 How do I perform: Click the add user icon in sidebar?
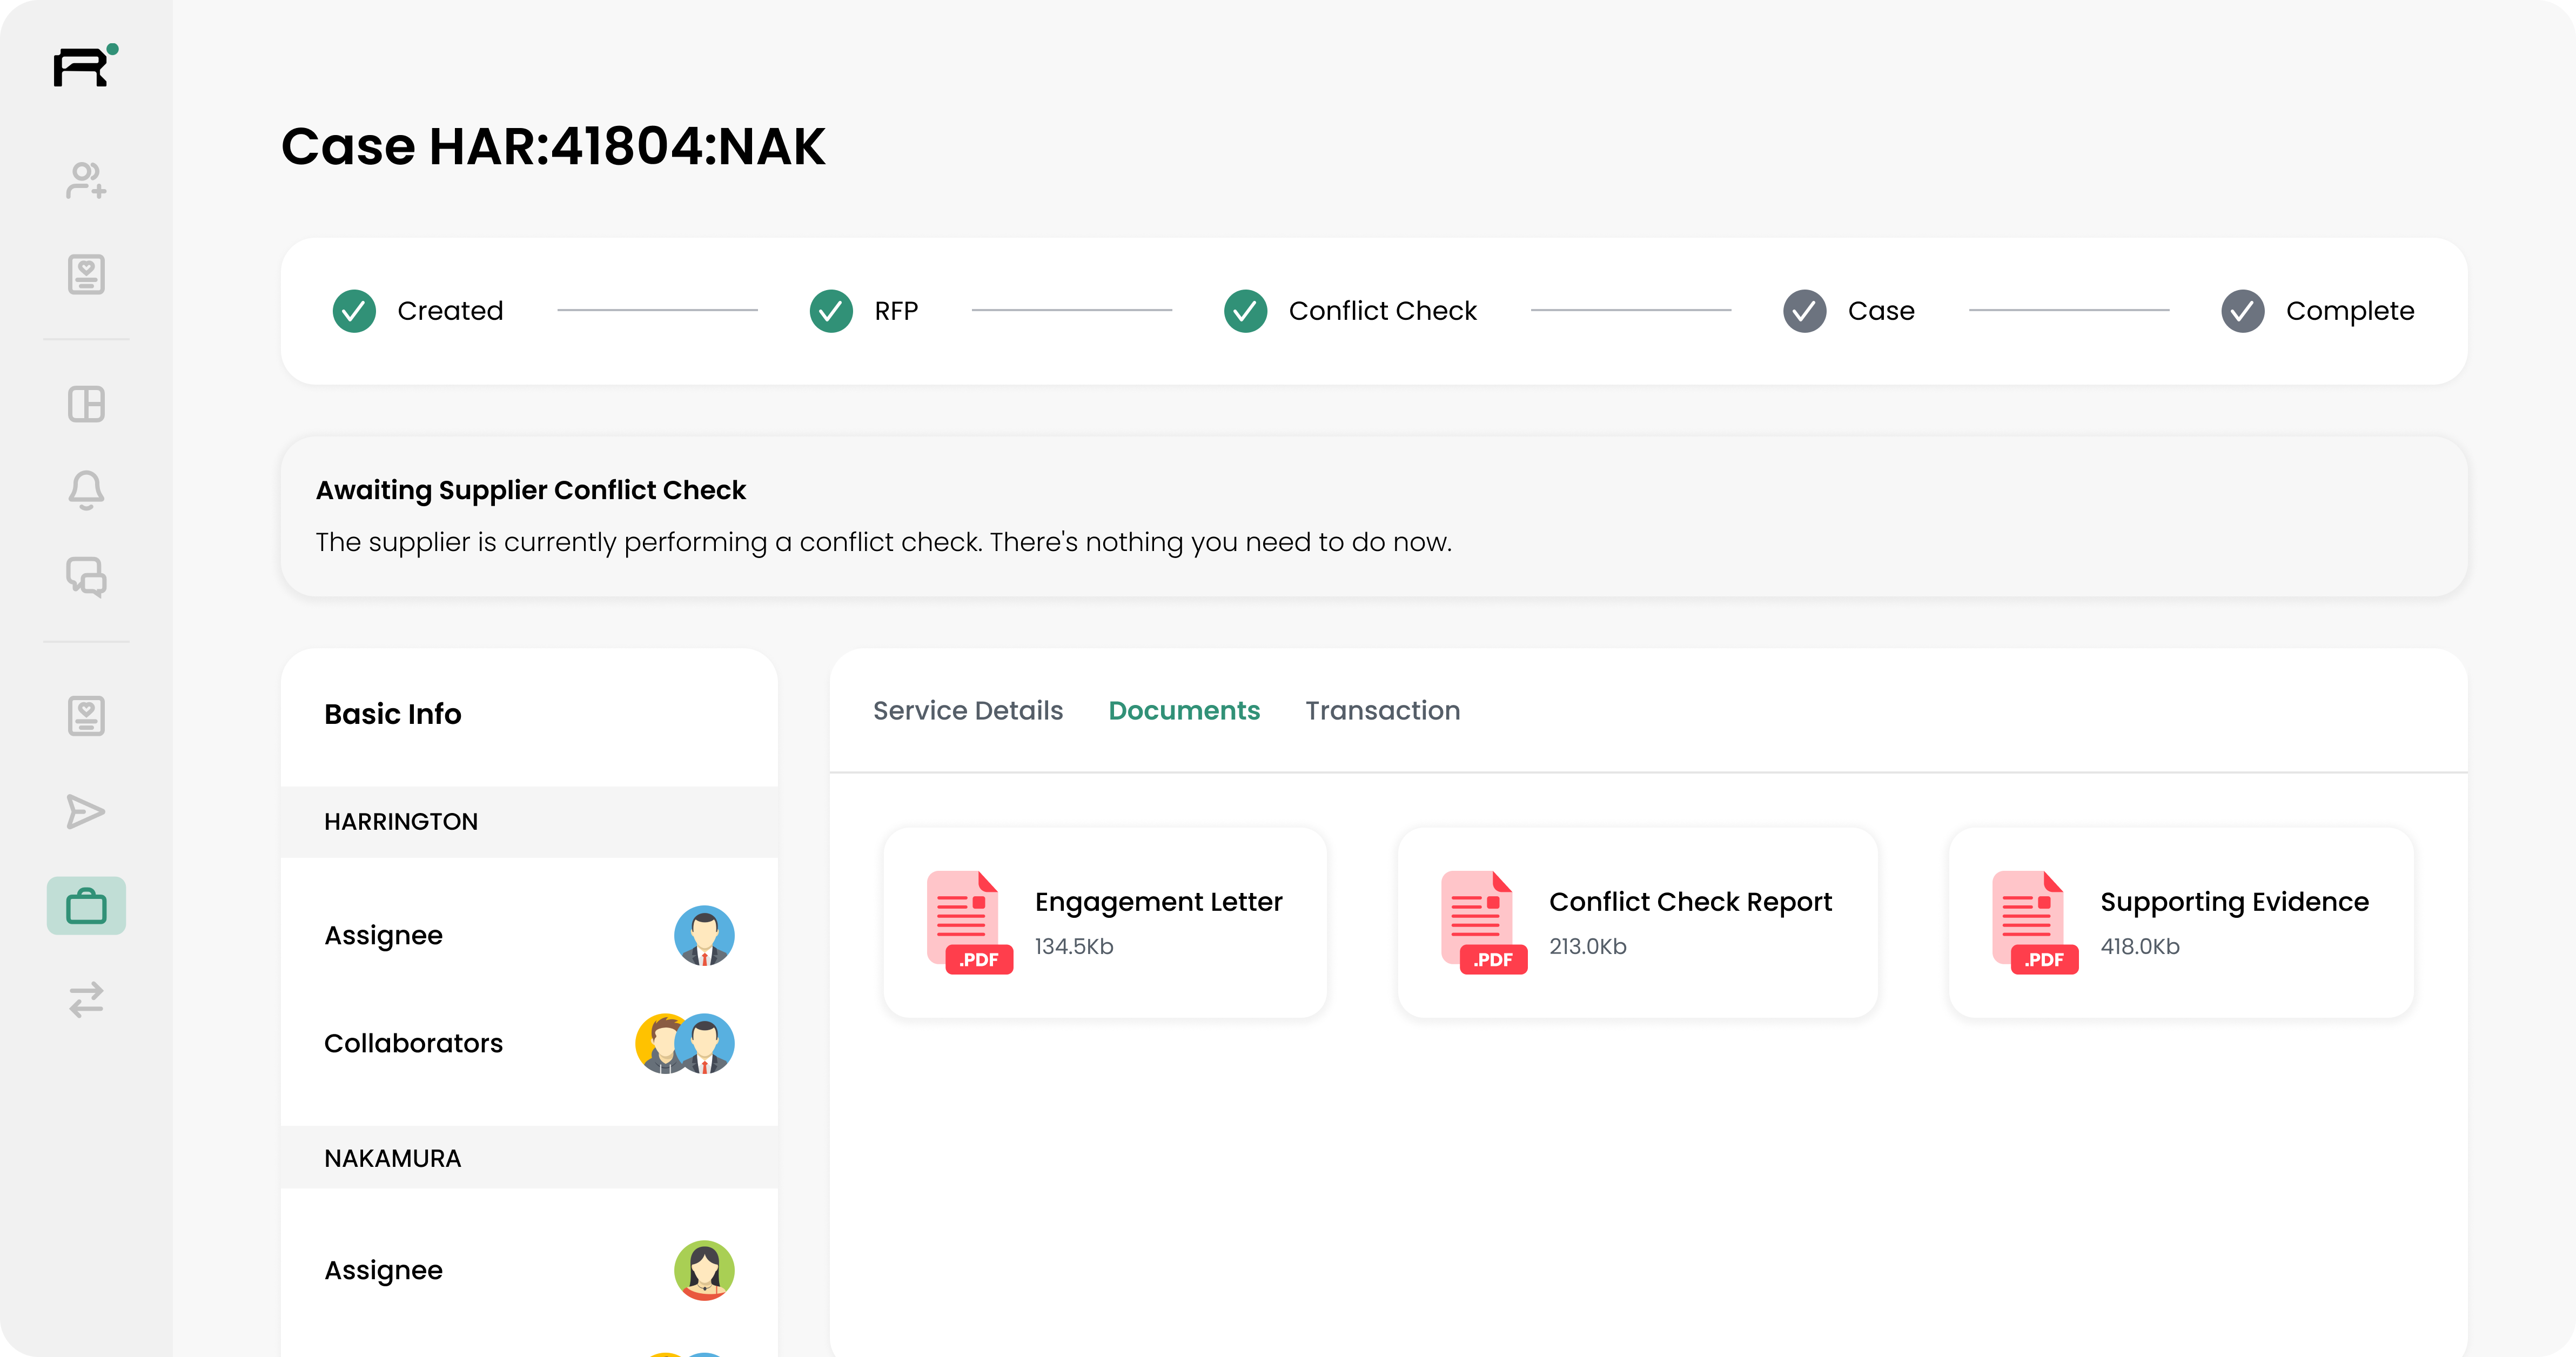[86, 181]
